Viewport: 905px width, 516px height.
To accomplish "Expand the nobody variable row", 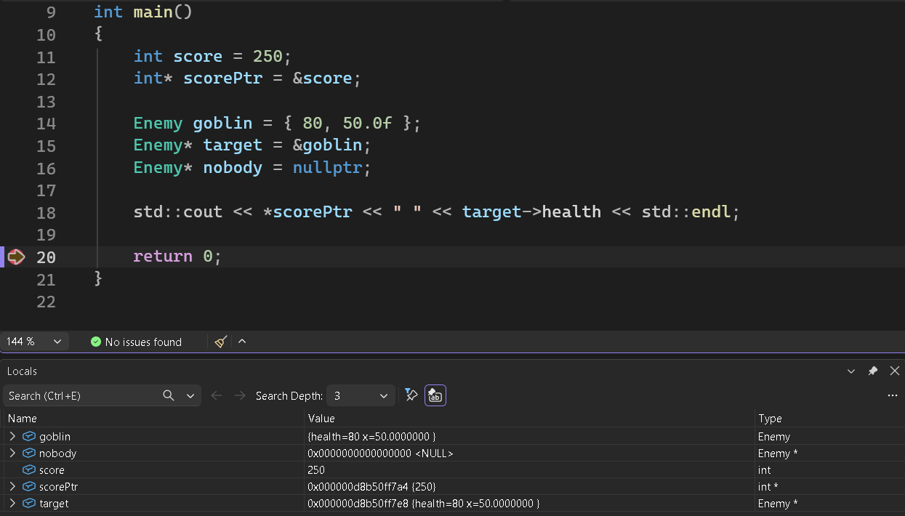I will click(x=12, y=453).
